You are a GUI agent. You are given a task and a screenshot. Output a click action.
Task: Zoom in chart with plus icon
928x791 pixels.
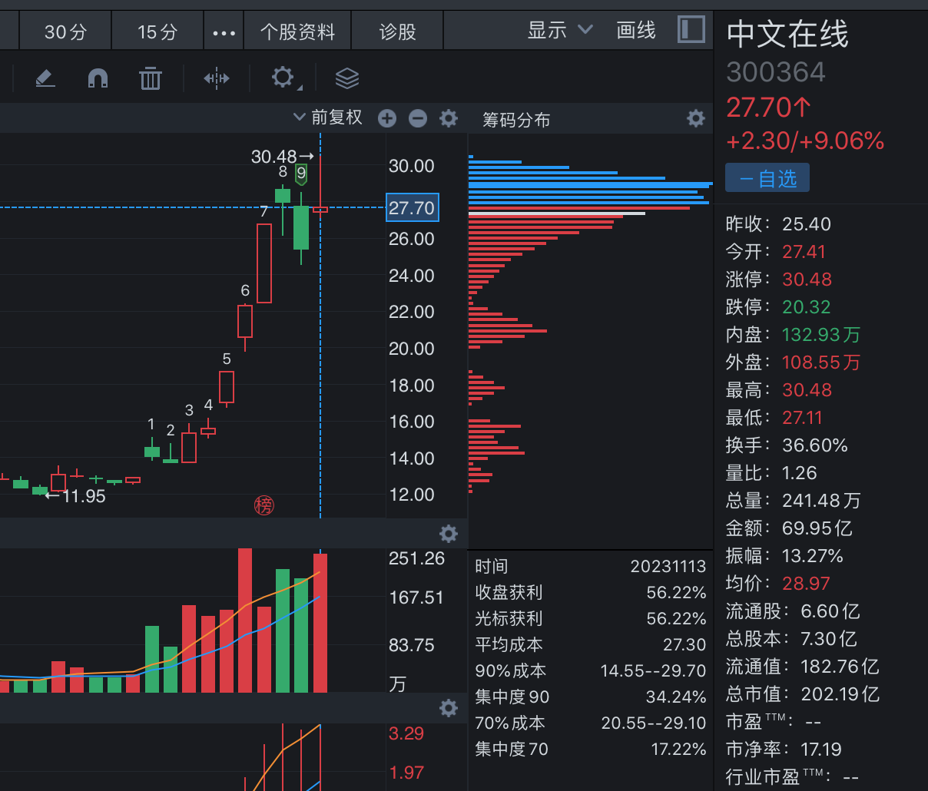click(x=387, y=118)
